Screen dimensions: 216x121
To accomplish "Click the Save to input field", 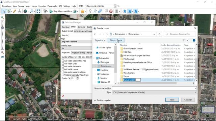I will click(x=80, y=35).
